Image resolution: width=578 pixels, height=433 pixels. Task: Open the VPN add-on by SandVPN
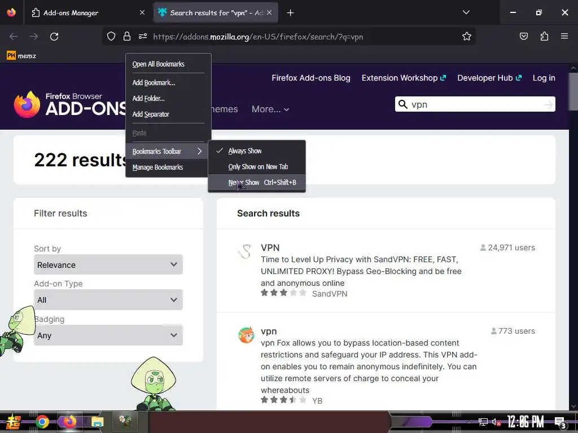click(x=270, y=248)
